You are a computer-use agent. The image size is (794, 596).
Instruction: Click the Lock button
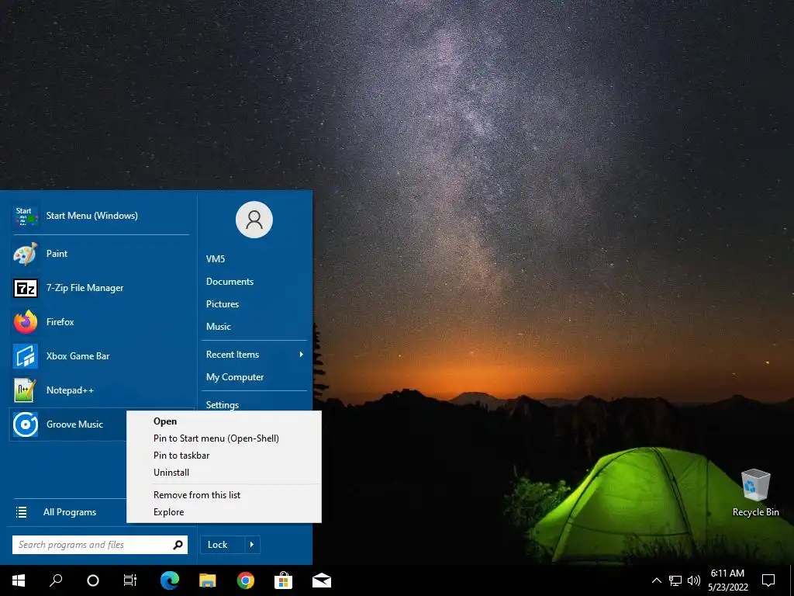tap(223, 545)
